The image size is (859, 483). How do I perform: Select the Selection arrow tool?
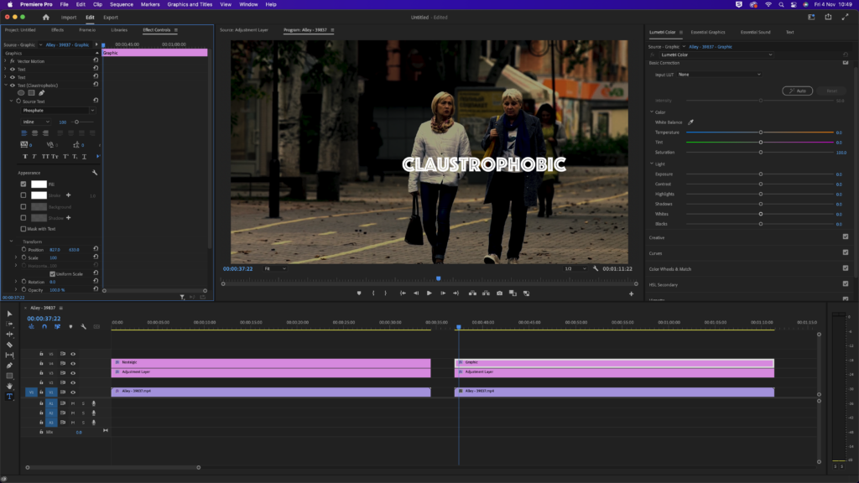point(9,314)
